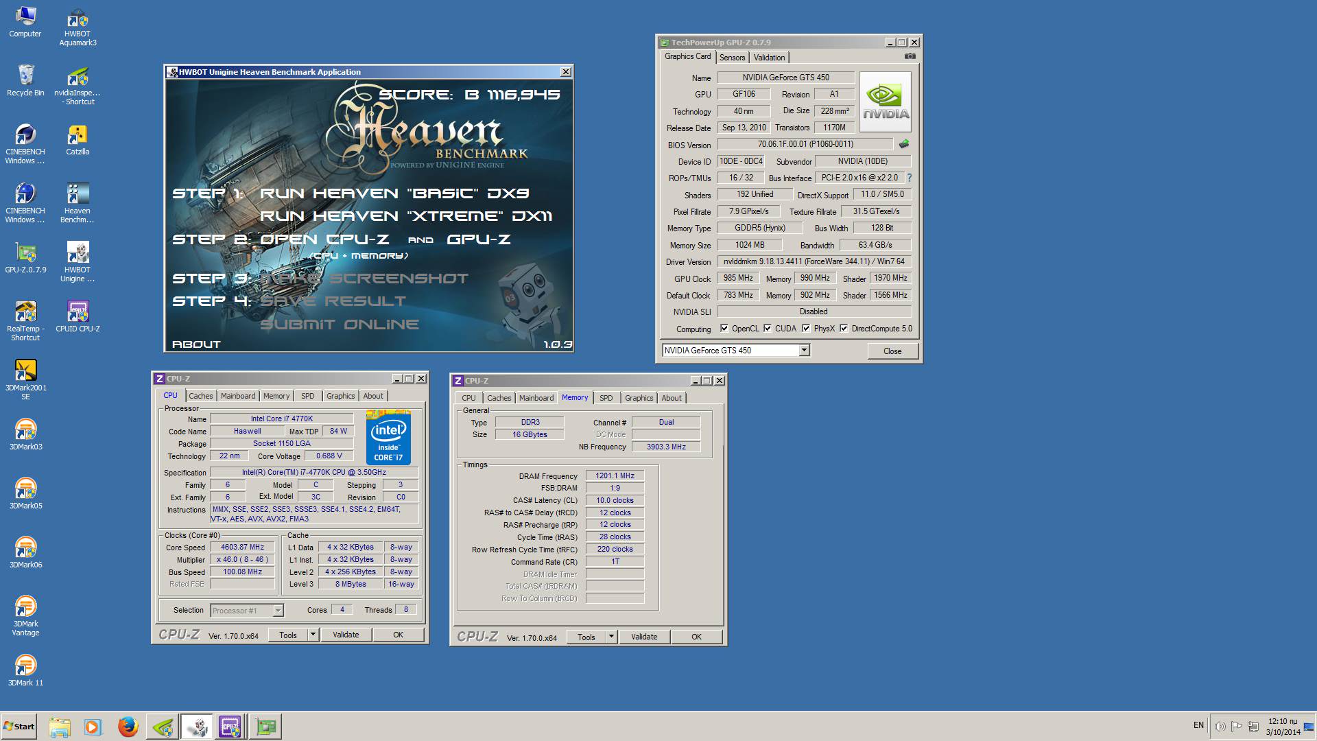Screen dimensions: 1317x741
Task: Click the Bus Interface question mark icon
Action: 910,178
